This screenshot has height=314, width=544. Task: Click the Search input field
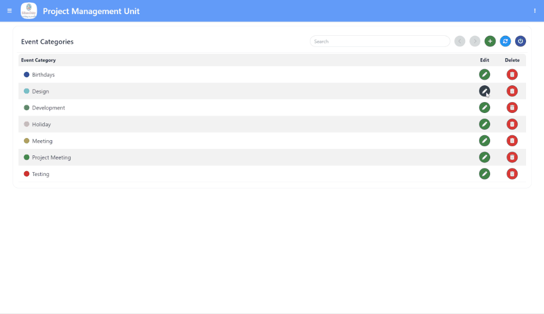[380, 41]
